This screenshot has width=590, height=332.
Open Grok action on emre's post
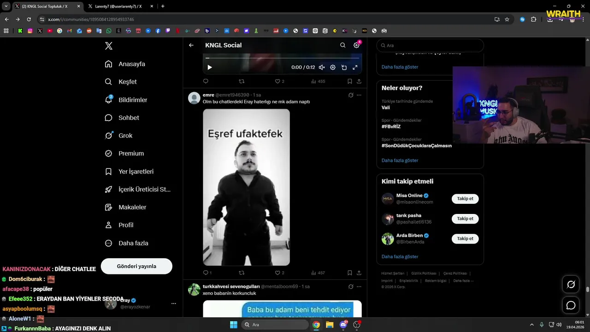coord(351,95)
